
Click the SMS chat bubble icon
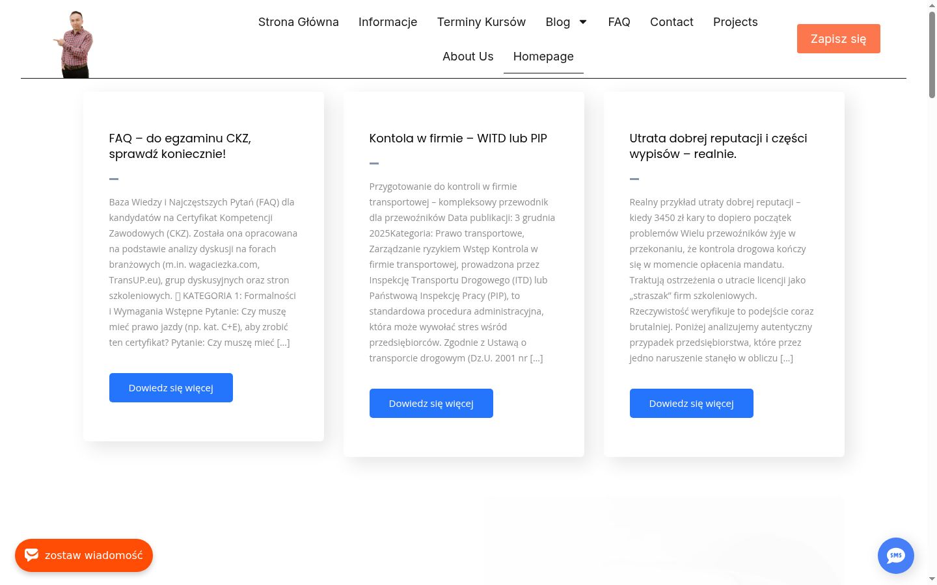[895, 556]
